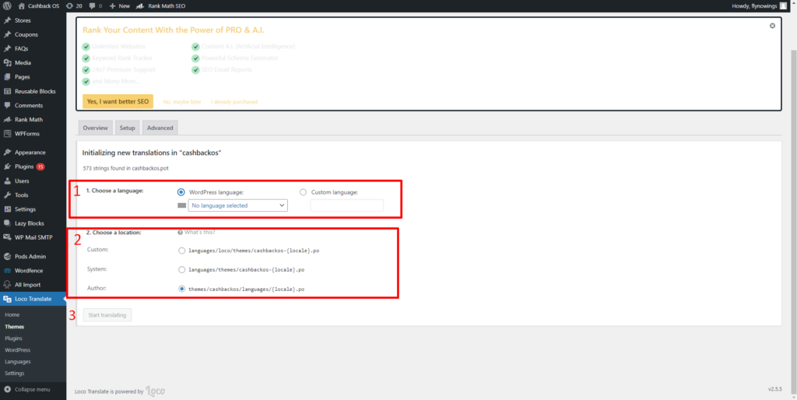
Task: Click I already purchased link
Action: point(234,102)
